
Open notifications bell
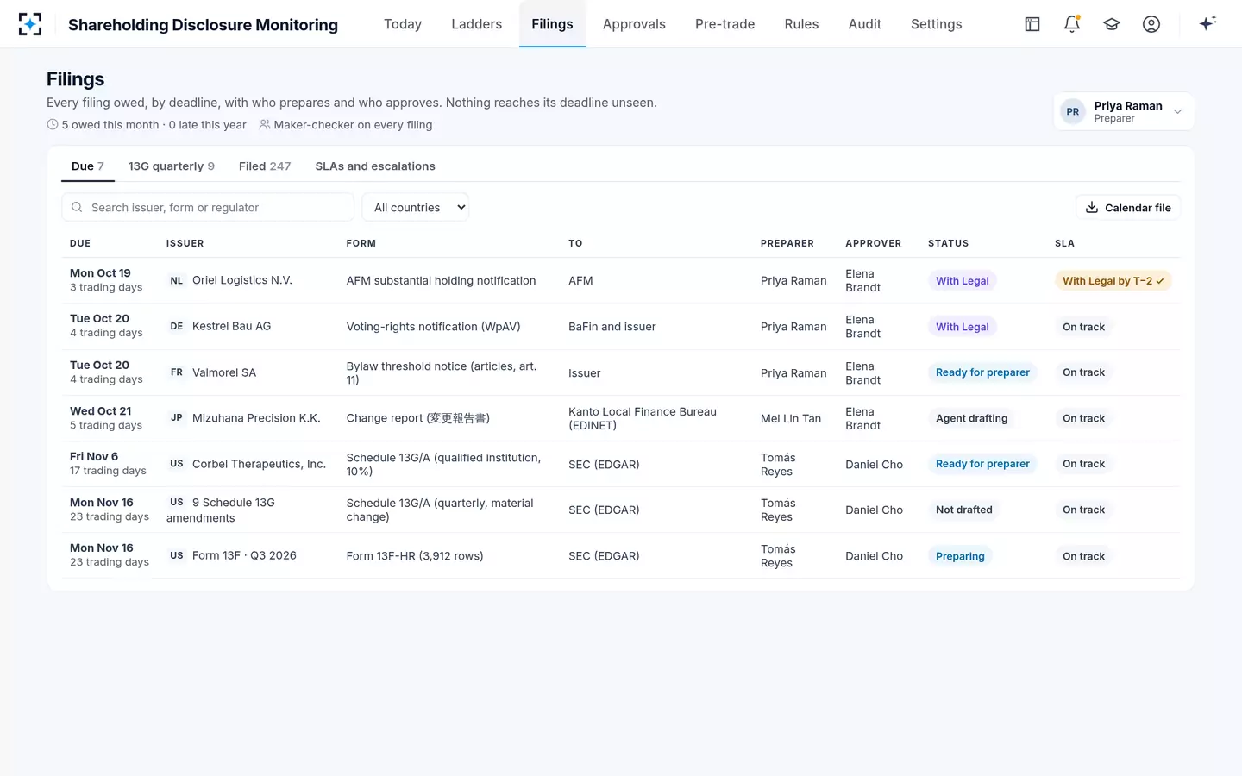click(x=1072, y=24)
